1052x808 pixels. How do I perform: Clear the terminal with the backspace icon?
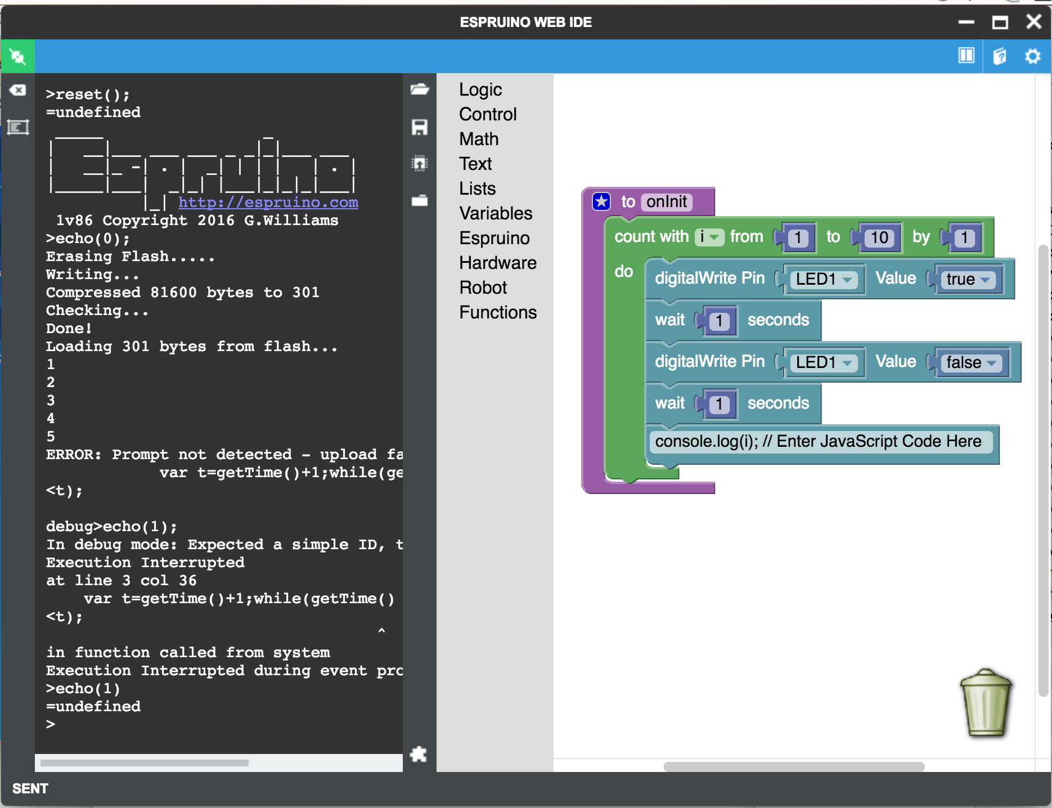[17, 90]
